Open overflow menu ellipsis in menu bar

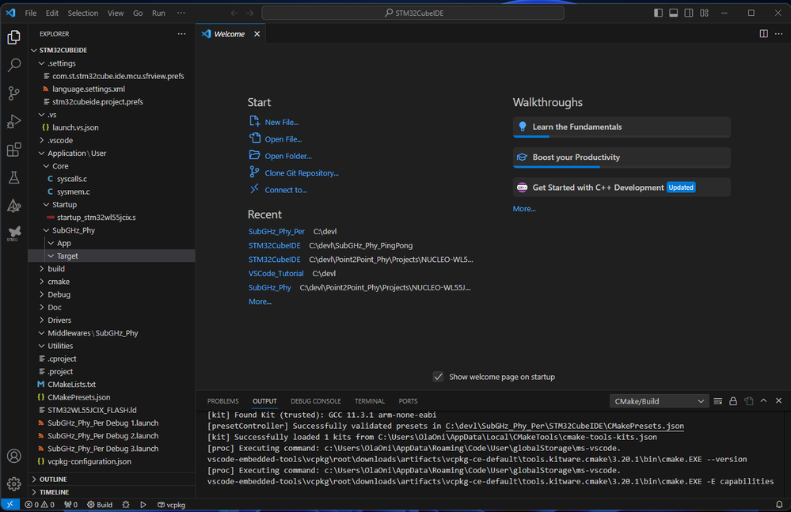[x=181, y=13]
